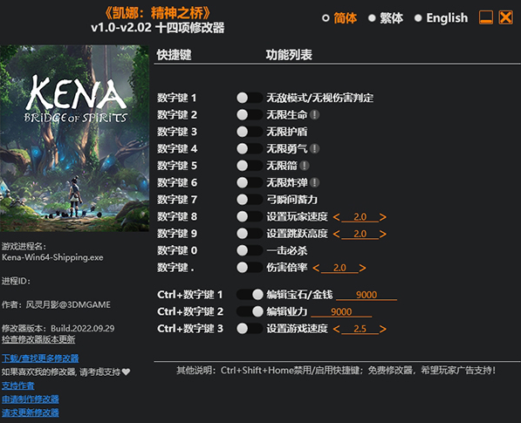Increase 伤害倍率 value with right arrow

(x=362, y=268)
